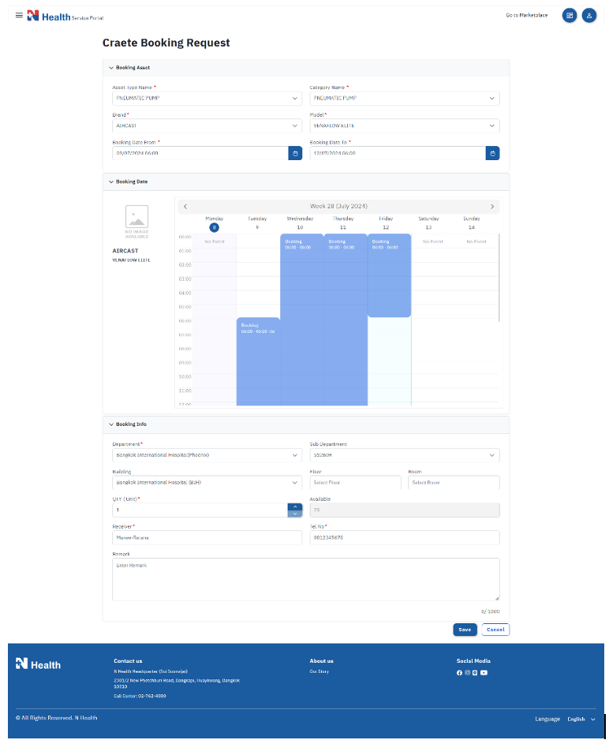Click the calendar vertical scrollbar
This screenshot has width=609, height=740.
click(x=499, y=278)
